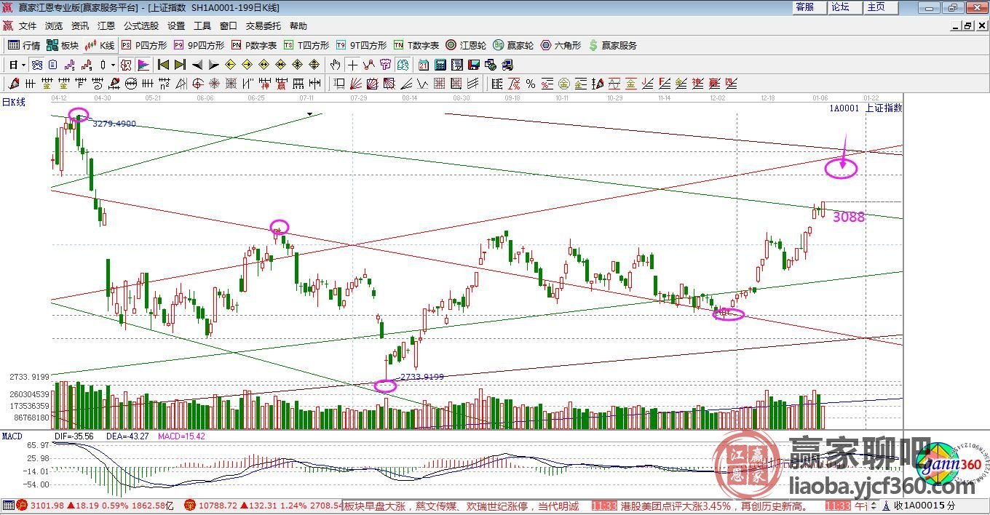The height and width of the screenshot is (515, 990).
Task: Open the P四方形 square tool
Action: [143, 45]
